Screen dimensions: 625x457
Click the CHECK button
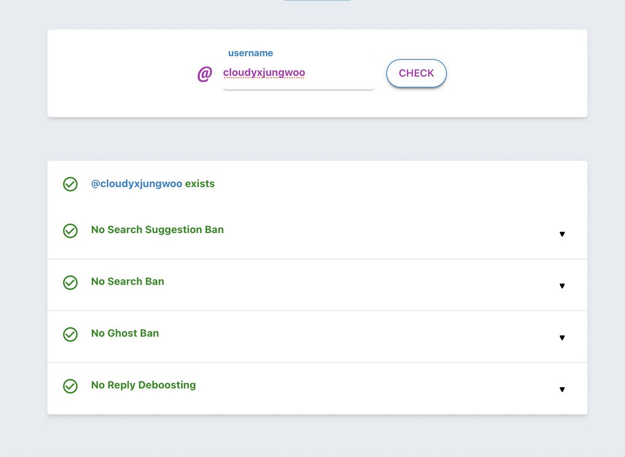click(416, 73)
